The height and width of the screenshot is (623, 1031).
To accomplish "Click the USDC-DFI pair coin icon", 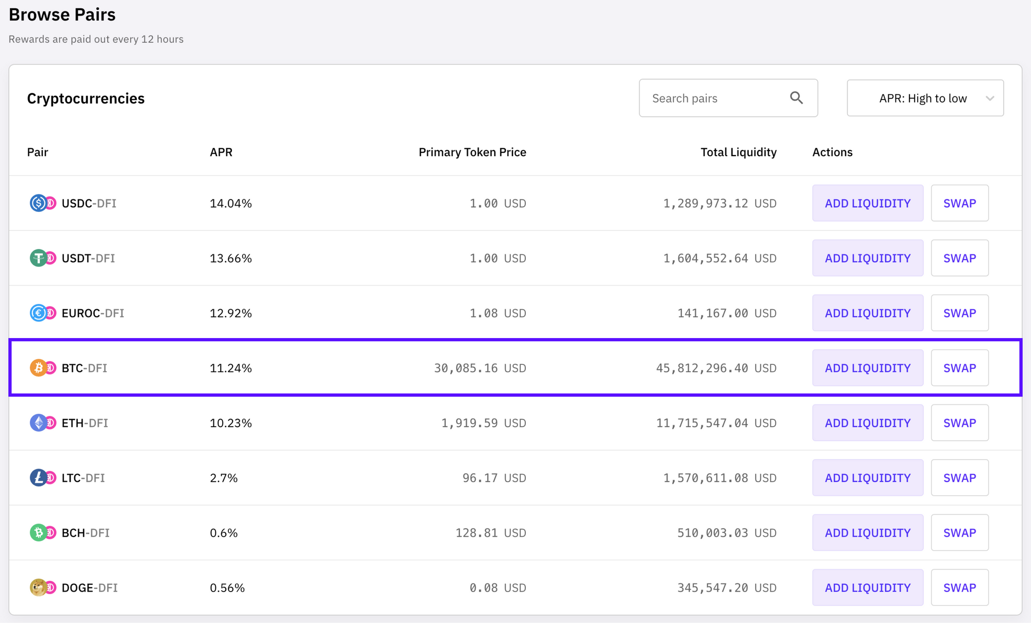I will (39, 203).
